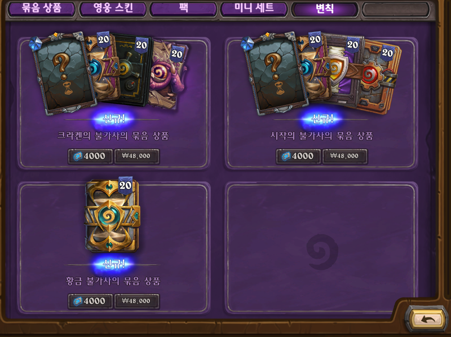
Task: Select the 변칙 tab
Action: pos(325,8)
